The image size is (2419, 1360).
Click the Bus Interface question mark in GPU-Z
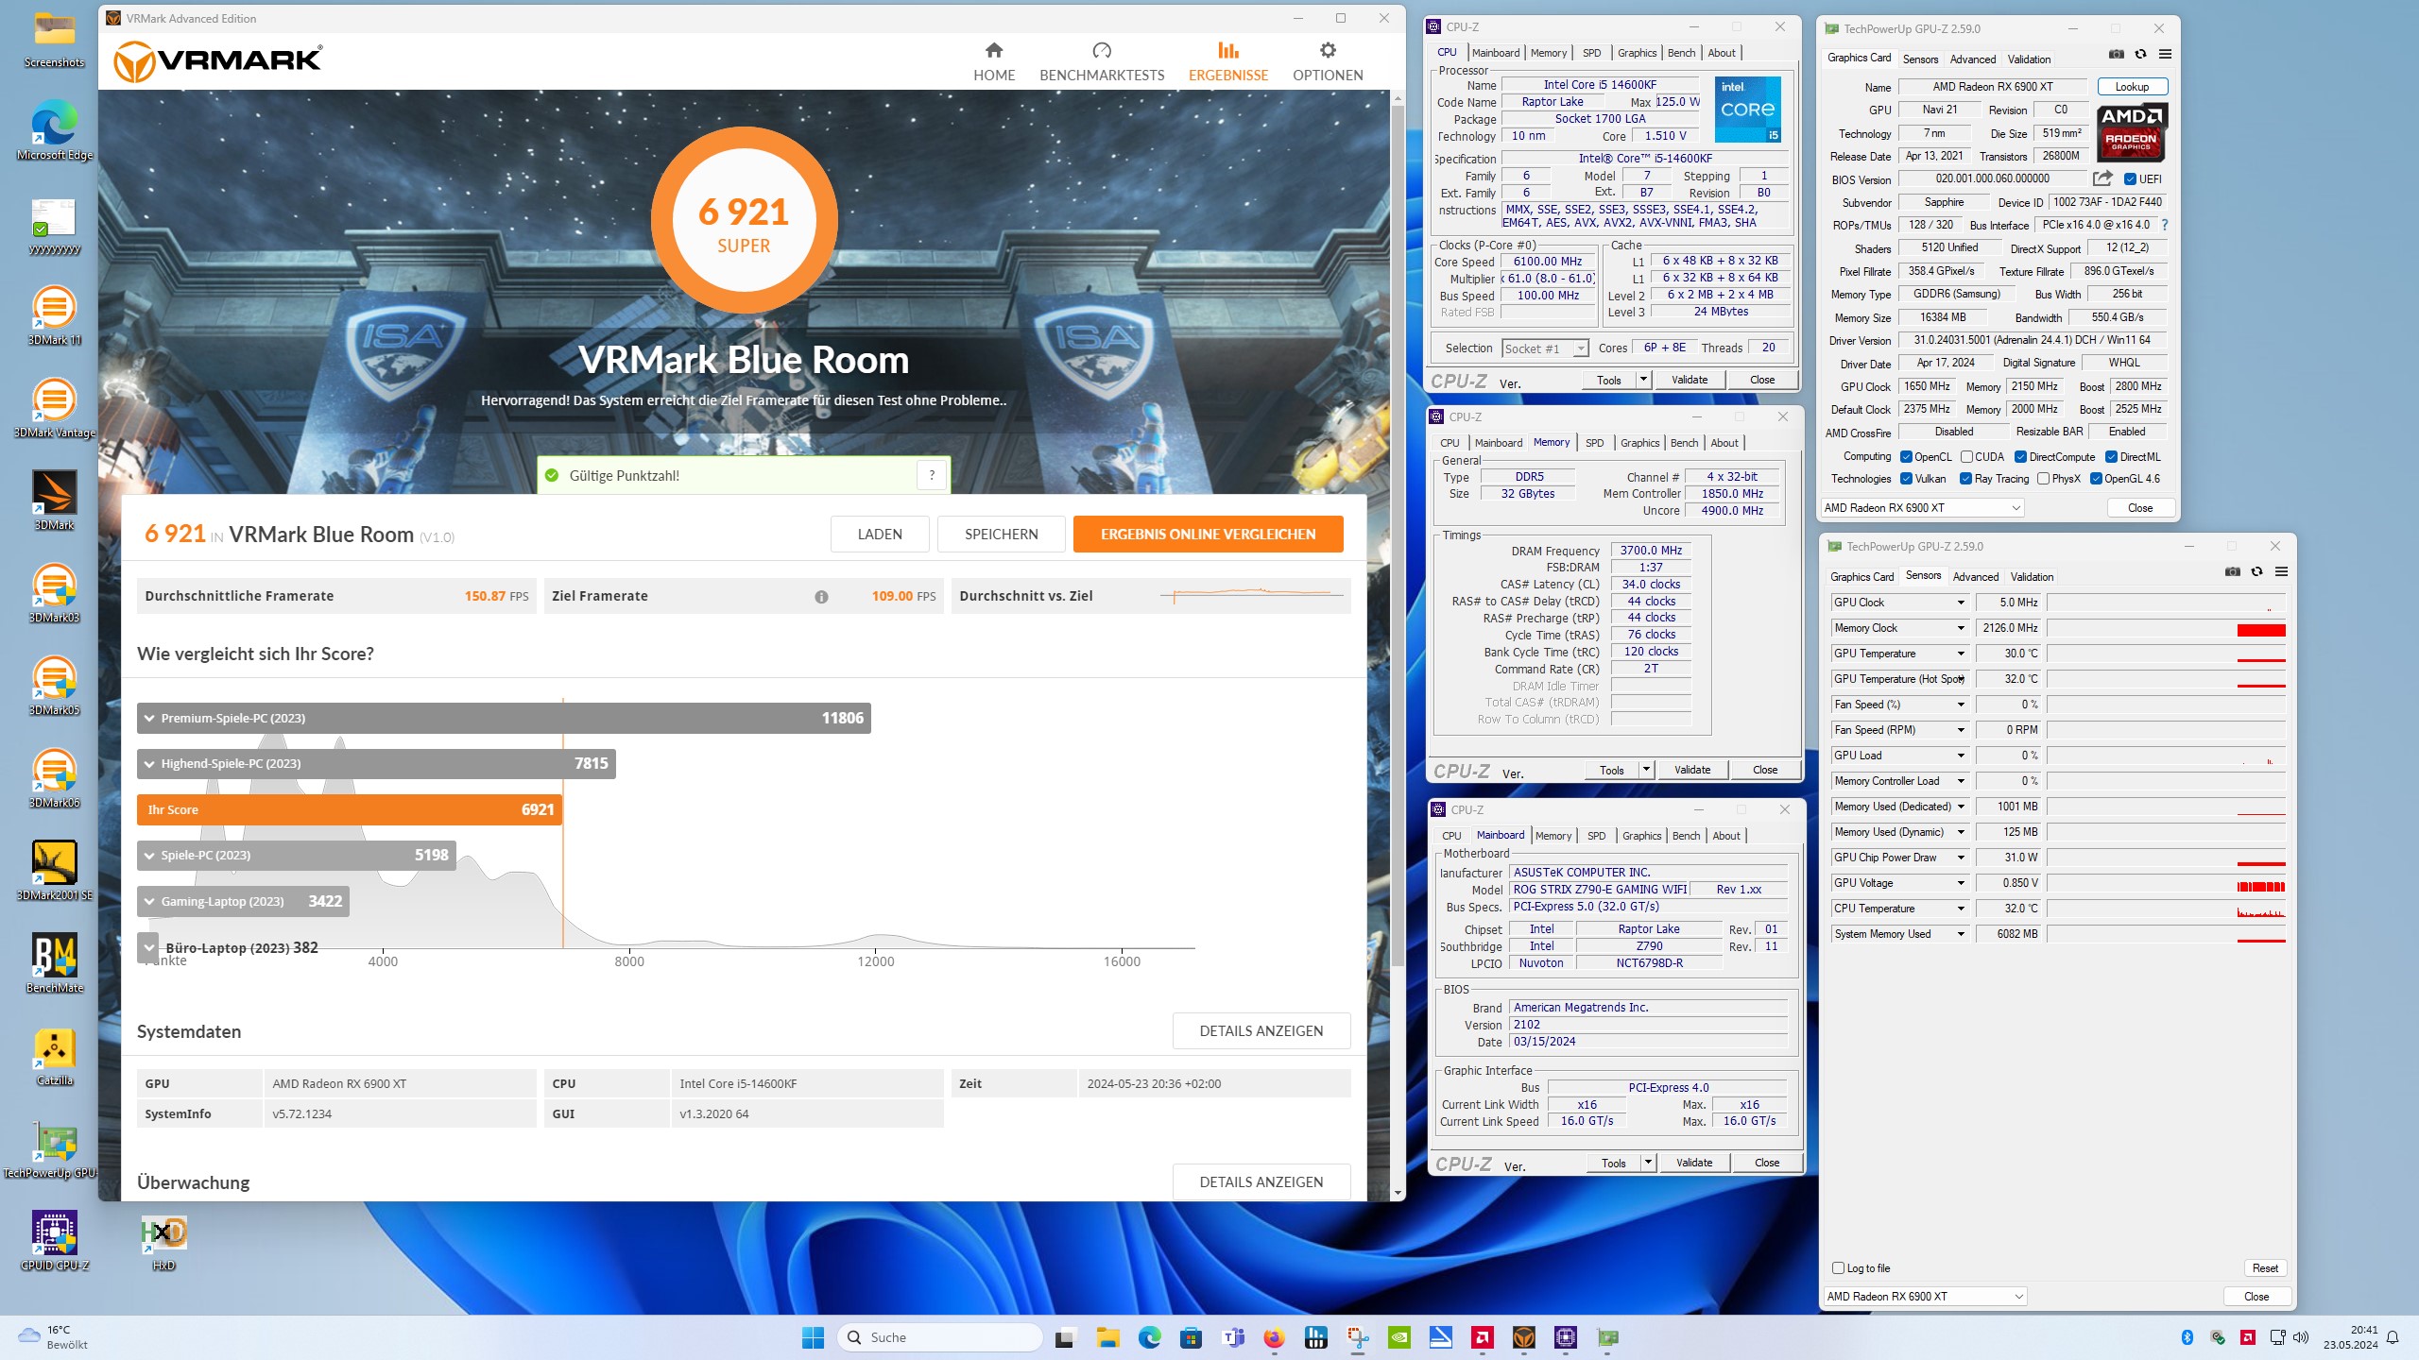[x=2164, y=225]
